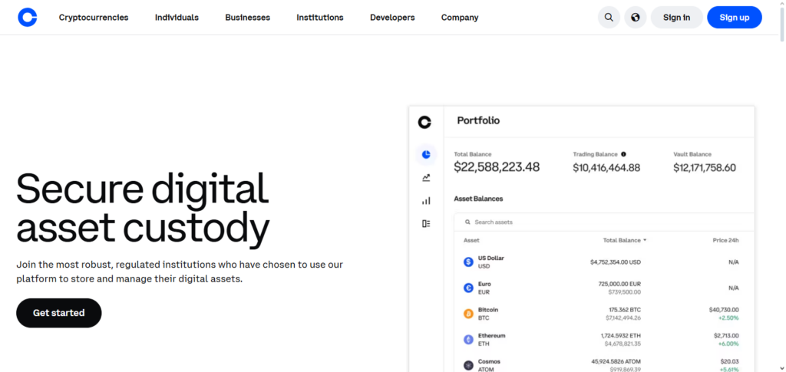Click the Price 24h column header
Viewport: 786px width, 372px height.
(726, 240)
